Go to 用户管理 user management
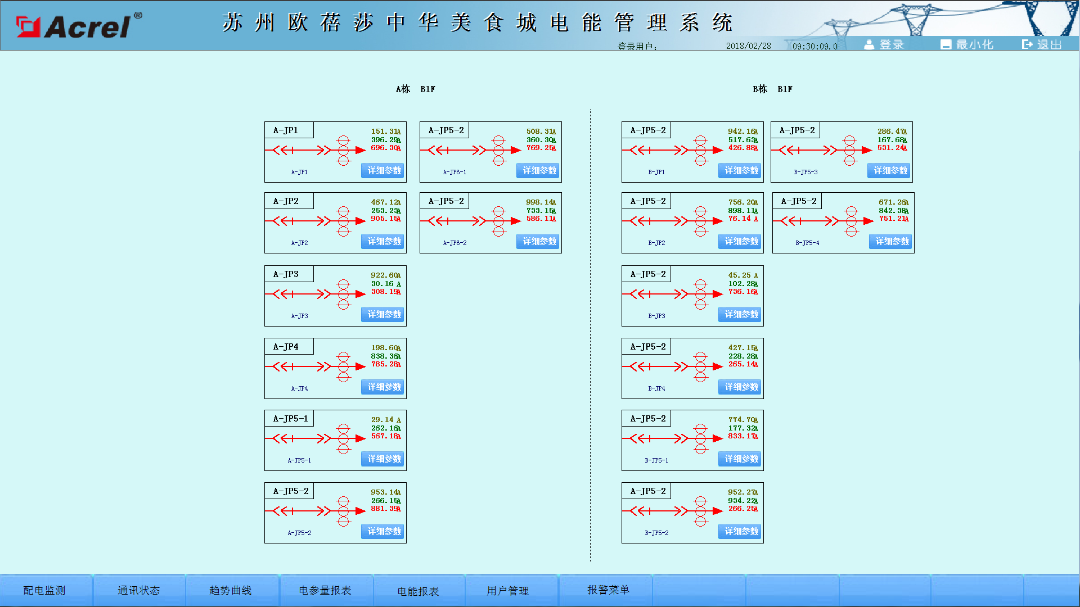1080x607 pixels. coord(508,591)
